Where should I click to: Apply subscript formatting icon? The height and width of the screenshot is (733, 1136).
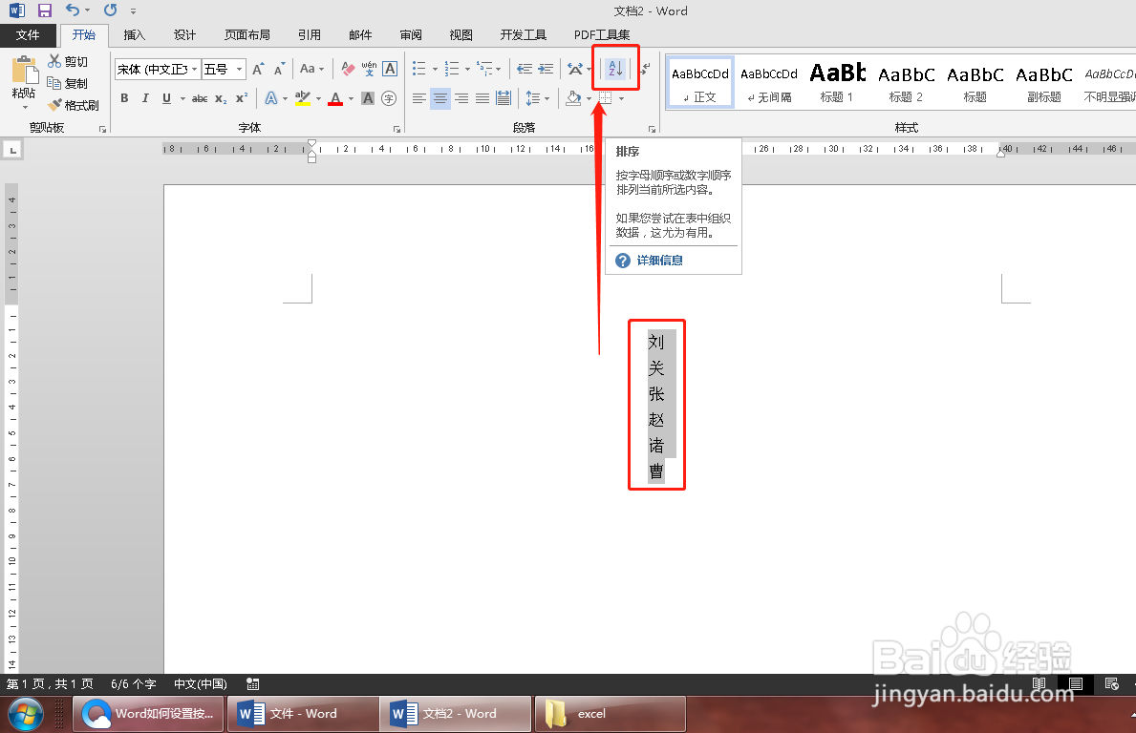pyautogui.click(x=221, y=97)
